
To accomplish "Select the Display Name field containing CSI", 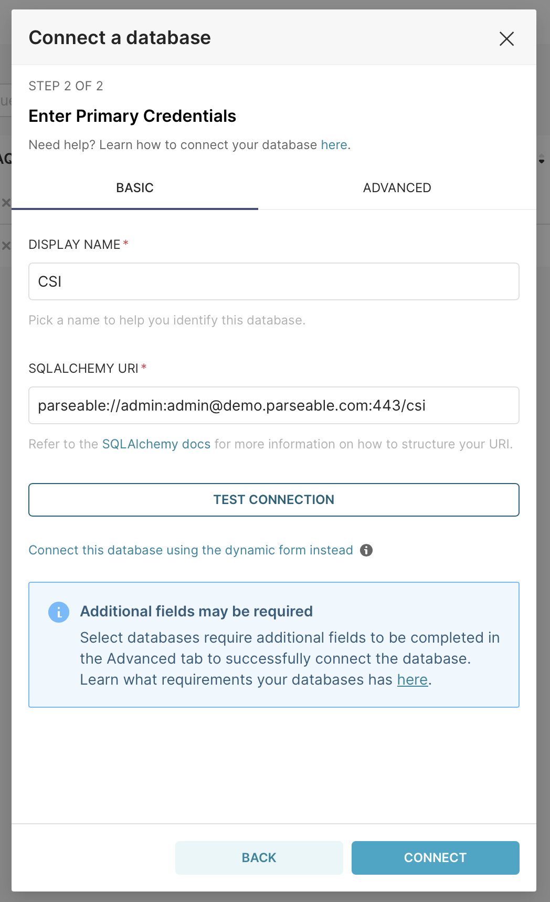I will [273, 281].
